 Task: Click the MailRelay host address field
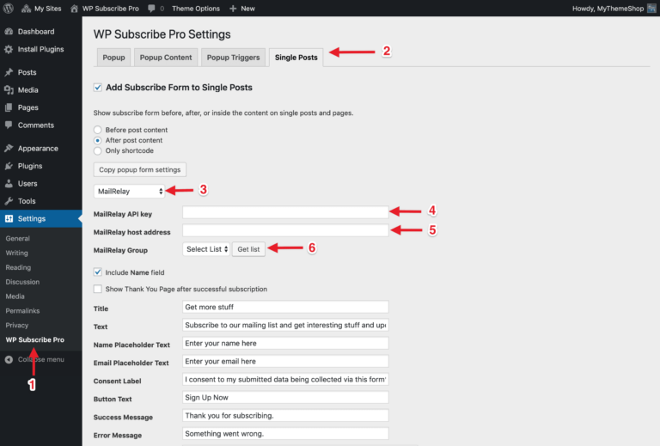[x=285, y=230]
